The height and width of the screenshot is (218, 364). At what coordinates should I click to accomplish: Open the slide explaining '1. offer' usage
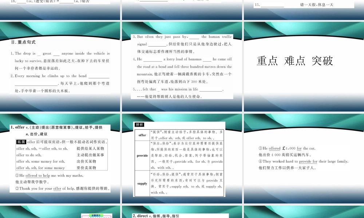[60, 158]
